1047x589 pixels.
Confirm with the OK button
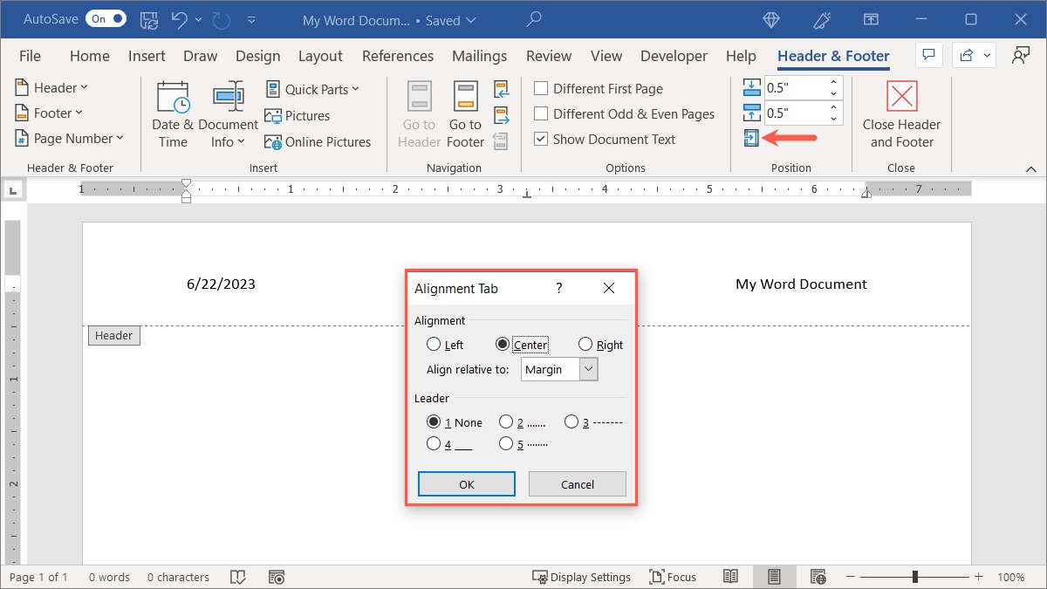click(x=466, y=483)
